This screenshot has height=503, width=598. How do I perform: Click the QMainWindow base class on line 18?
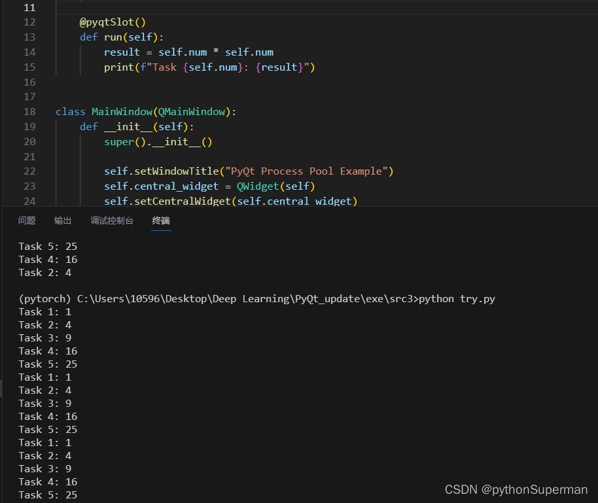point(192,112)
